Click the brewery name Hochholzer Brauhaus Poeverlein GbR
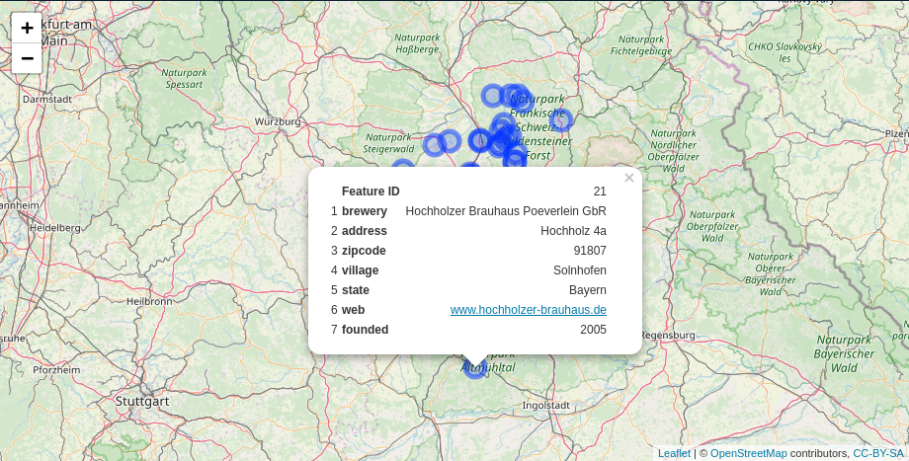Image resolution: width=909 pixels, height=461 pixels. click(505, 211)
